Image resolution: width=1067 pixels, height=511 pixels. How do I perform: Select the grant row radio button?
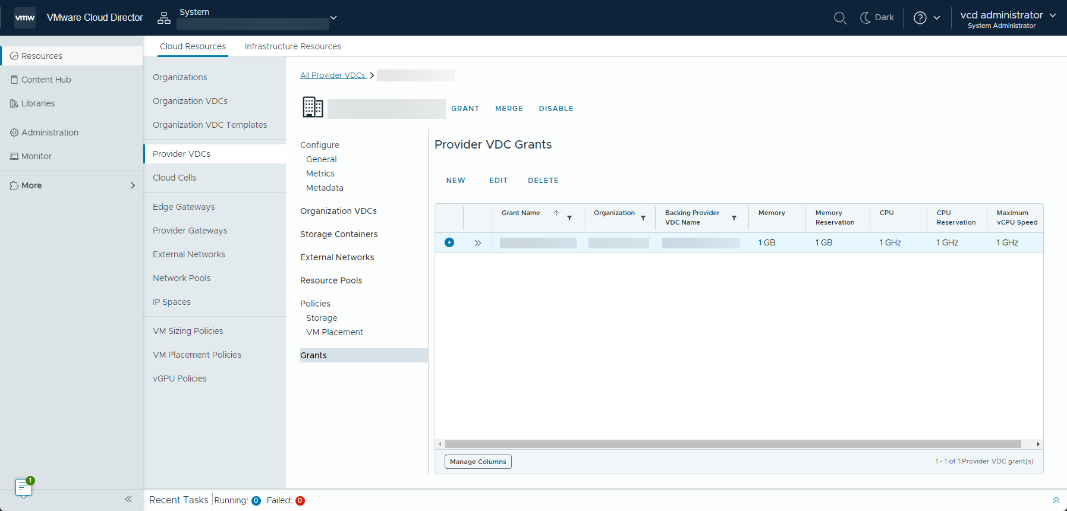pyautogui.click(x=449, y=242)
